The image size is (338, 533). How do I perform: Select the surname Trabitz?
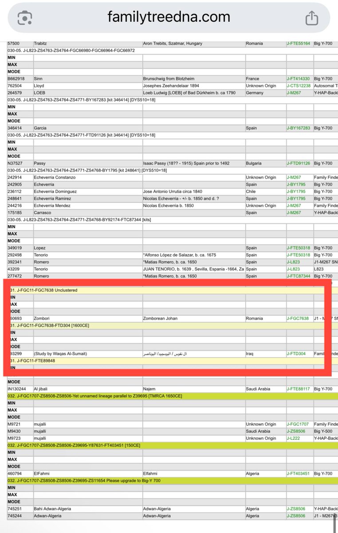pos(41,44)
